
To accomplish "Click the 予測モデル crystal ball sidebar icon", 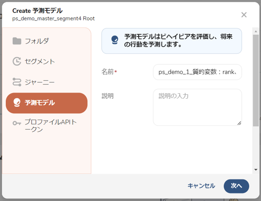I will (17, 103).
